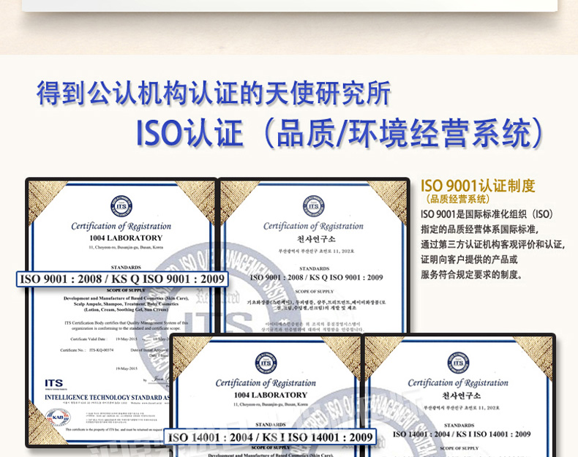Click the large 'ISO认证（品质/环境经营系统）' heading
The image size is (578, 457).
coord(341,132)
